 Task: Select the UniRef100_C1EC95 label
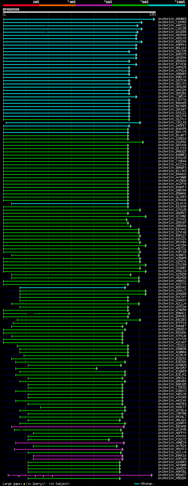click(172, 29)
